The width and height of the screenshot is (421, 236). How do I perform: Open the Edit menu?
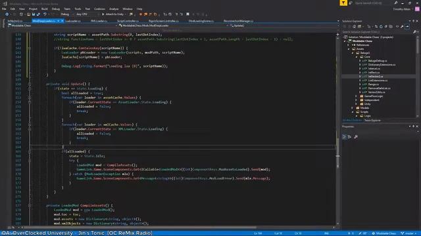(x=12, y=9)
